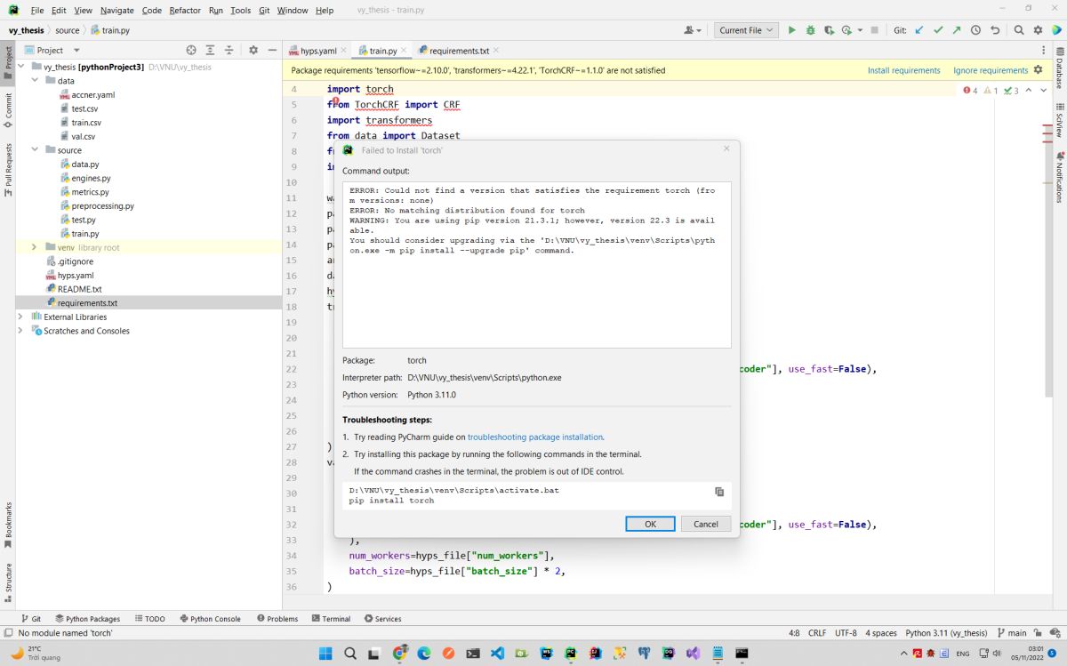Click OK in the install failure dialog
This screenshot has width=1067, height=666.
(650, 524)
